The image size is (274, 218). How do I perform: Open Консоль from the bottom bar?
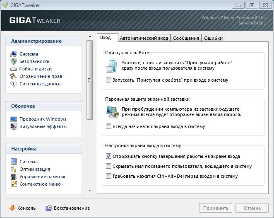pos(22,208)
